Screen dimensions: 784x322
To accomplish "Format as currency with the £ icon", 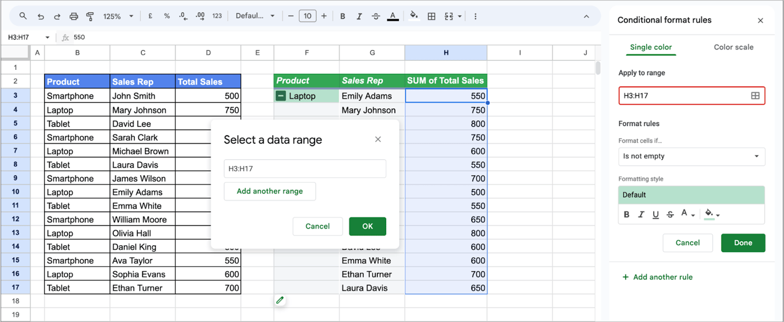I will pyautogui.click(x=150, y=16).
